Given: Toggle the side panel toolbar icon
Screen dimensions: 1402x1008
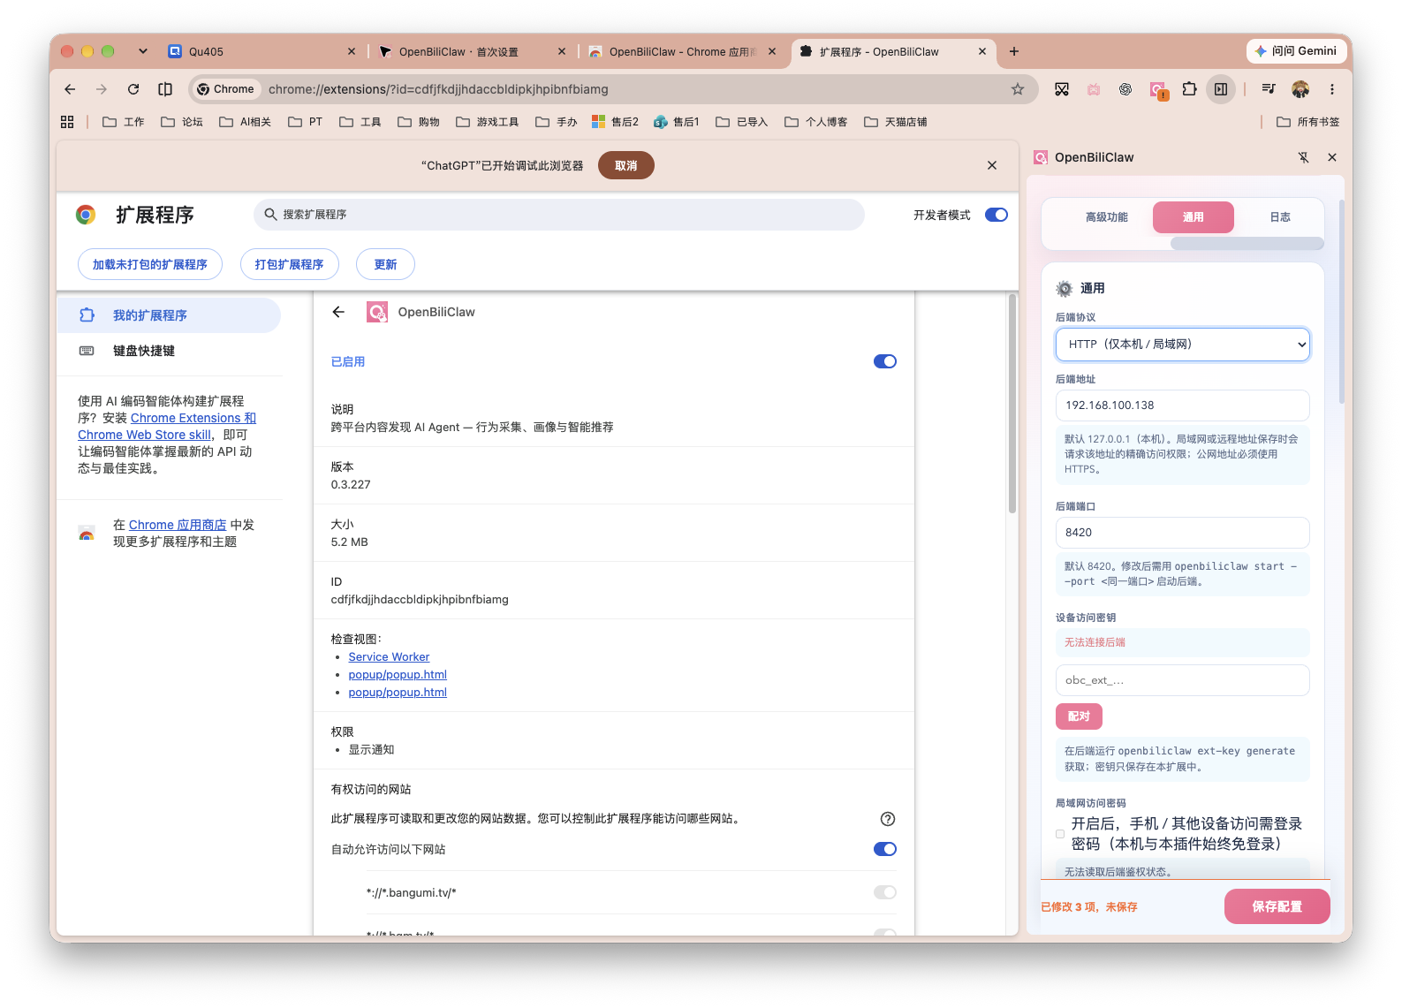Looking at the screenshot, I should coord(1221,89).
